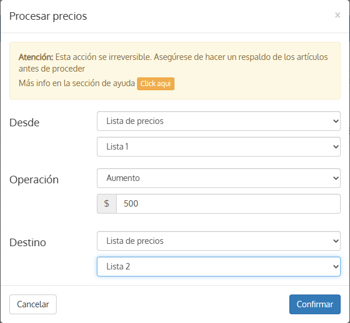This screenshot has width=350, height=323.
Task: Click the Destino label
Action: [x=27, y=242]
